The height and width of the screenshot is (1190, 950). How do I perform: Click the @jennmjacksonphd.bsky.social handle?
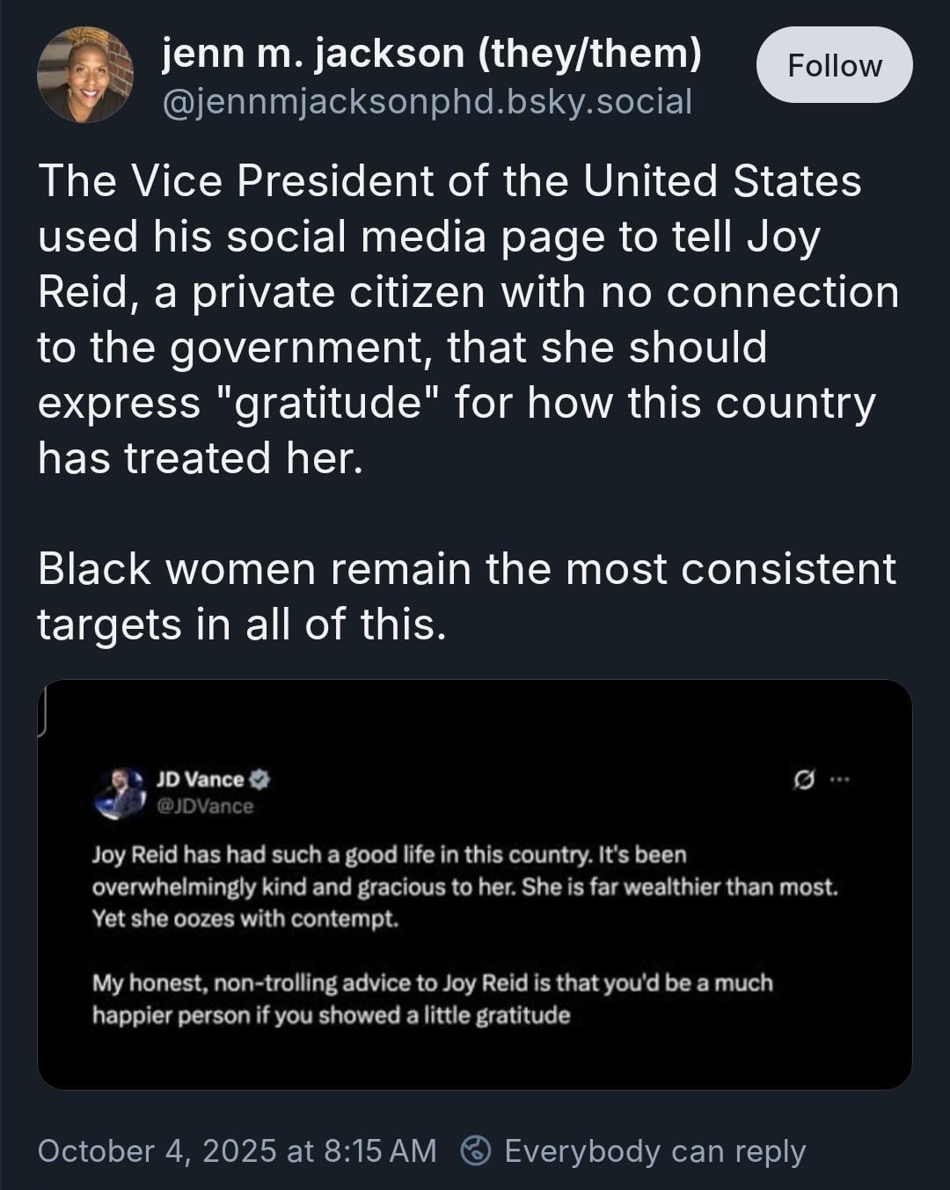427,102
